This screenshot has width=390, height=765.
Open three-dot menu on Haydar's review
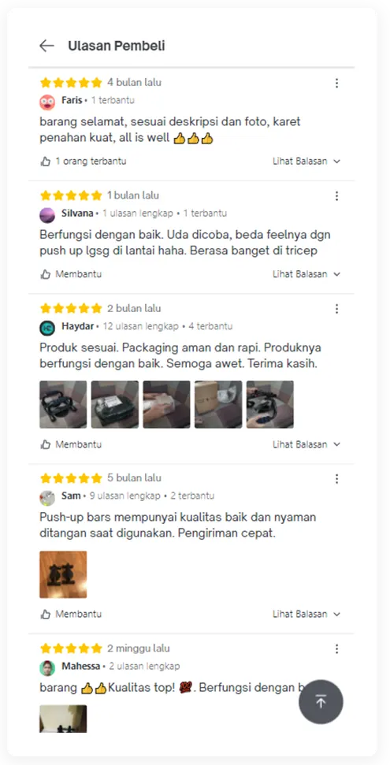(x=336, y=309)
